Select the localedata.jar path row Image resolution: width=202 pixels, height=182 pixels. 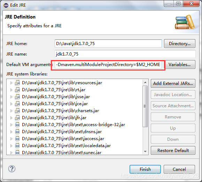(66, 146)
